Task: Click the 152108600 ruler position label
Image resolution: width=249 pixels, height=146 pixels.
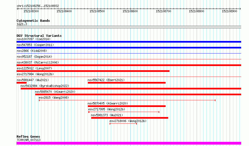Action: 130,11
